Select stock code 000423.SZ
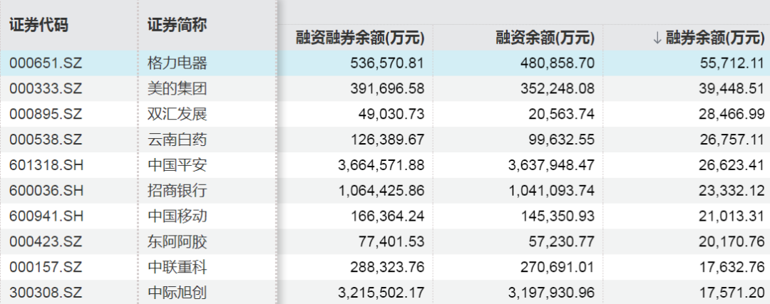Image resolution: width=770 pixels, height=304 pixels. pos(46,242)
